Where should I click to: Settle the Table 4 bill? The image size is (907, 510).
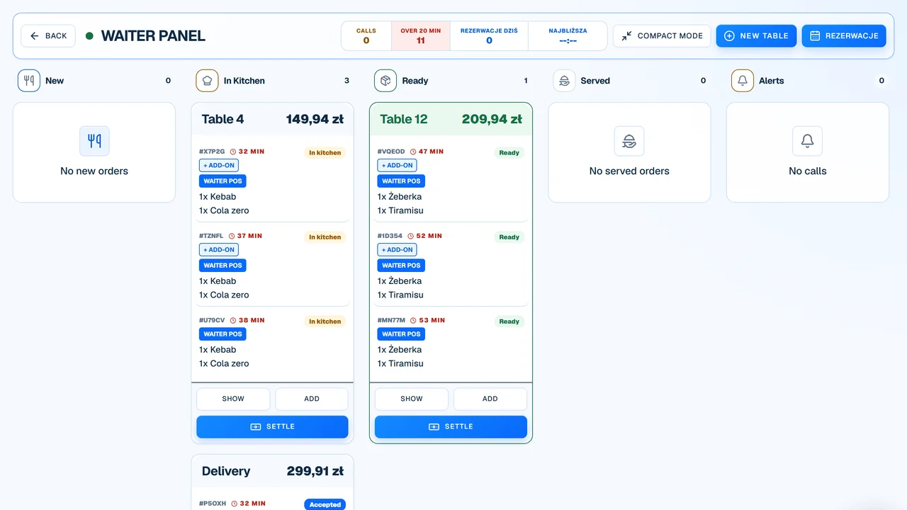272,427
